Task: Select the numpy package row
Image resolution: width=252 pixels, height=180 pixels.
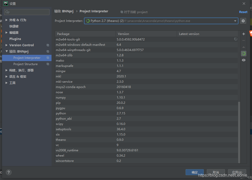Action: coord(146,98)
